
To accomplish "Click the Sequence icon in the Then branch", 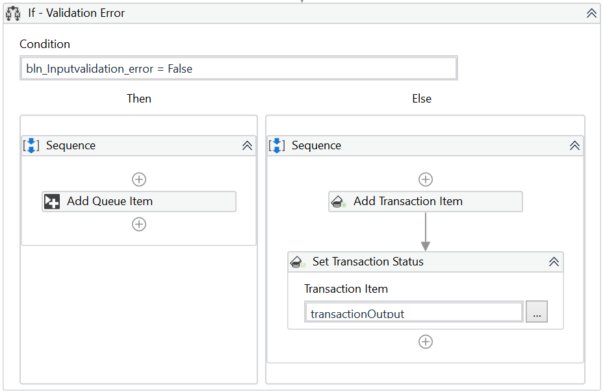I will tap(31, 145).
